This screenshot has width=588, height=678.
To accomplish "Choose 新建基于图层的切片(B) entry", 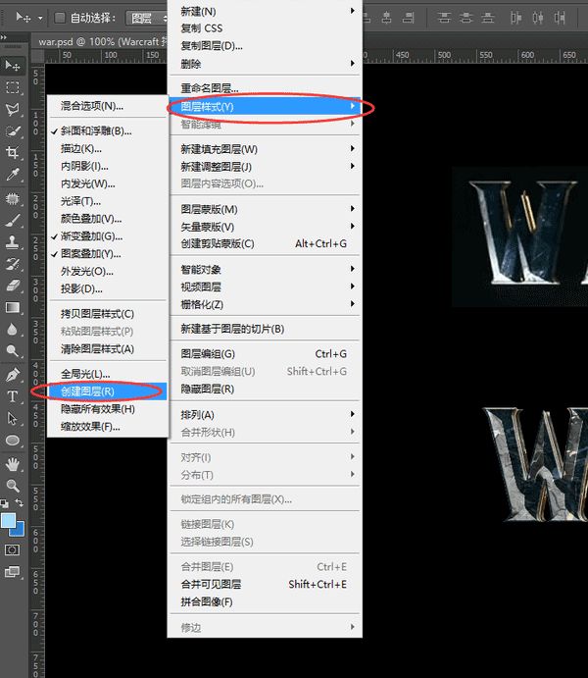I will pyautogui.click(x=265, y=329).
